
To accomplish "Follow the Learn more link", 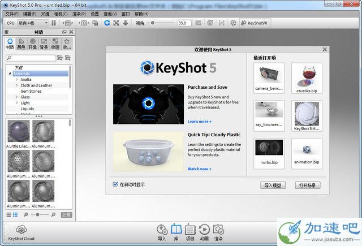I will [200, 122].
